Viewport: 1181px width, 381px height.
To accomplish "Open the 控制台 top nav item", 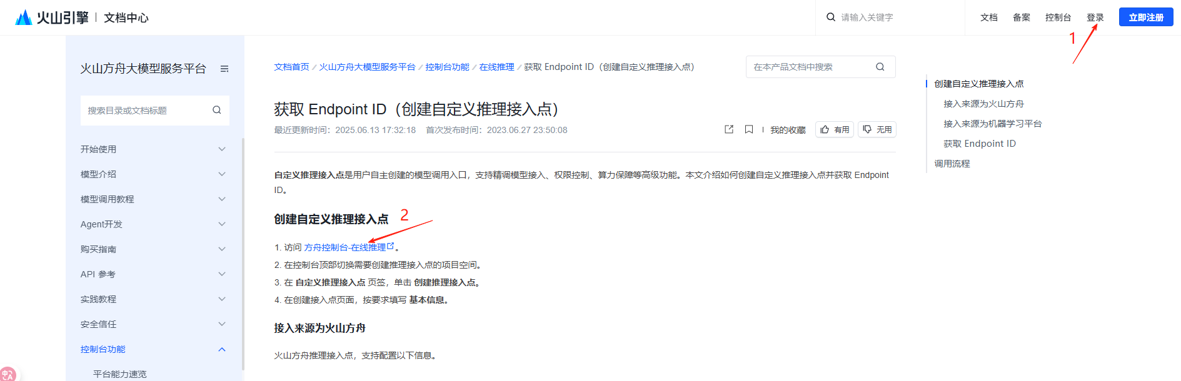I will pos(1058,17).
